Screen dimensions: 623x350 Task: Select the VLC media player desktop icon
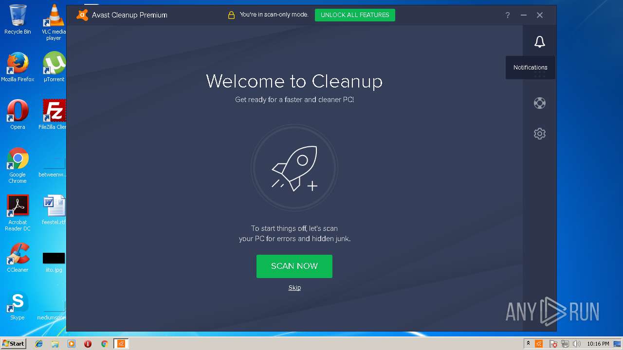click(54, 22)
